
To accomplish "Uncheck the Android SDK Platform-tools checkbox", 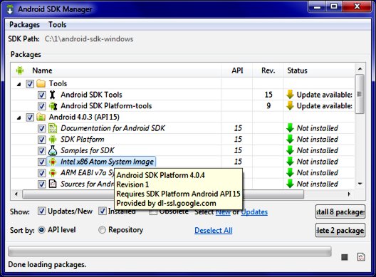I will (42, 106).
